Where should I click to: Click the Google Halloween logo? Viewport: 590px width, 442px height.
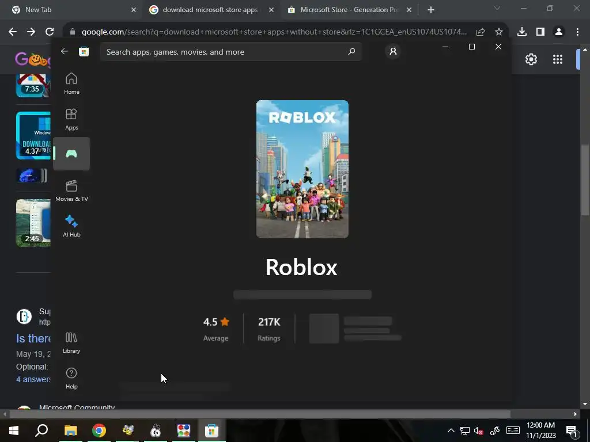[x=32, y=59]
